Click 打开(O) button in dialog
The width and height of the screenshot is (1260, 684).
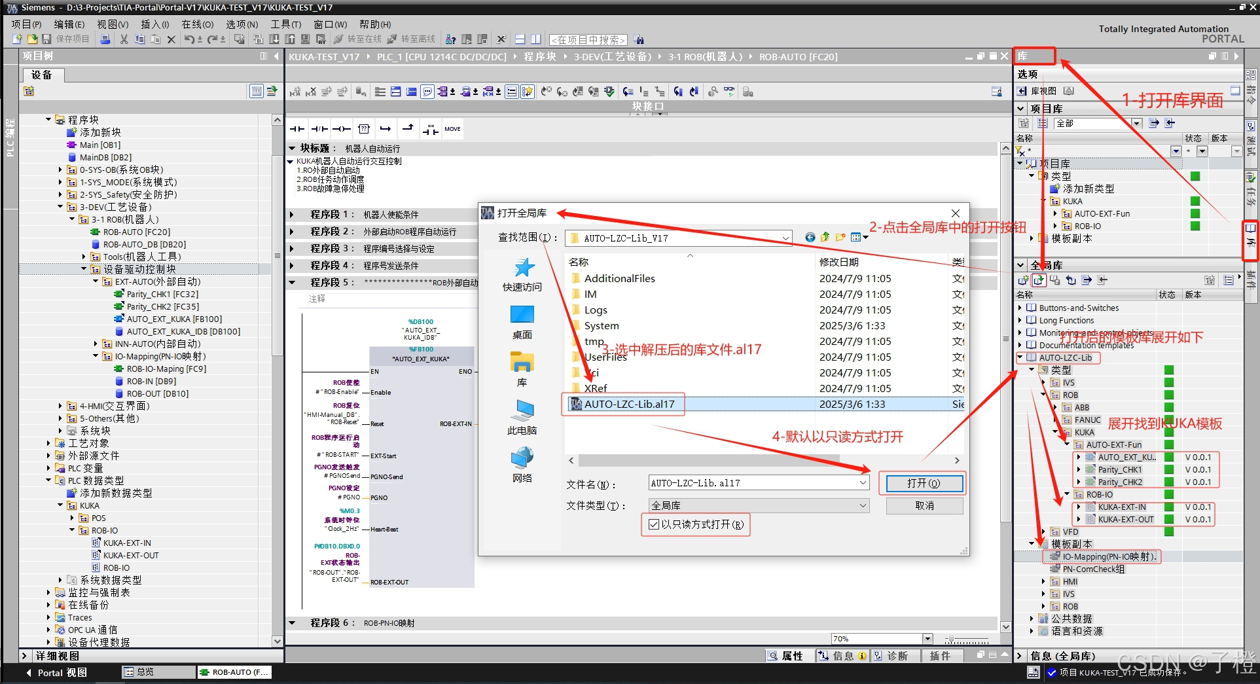[x=924, y=483]
